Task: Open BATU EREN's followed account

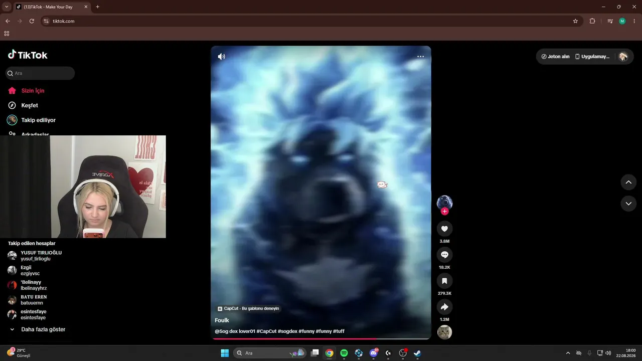Action: pyautogui.click(x=34, y=300)
